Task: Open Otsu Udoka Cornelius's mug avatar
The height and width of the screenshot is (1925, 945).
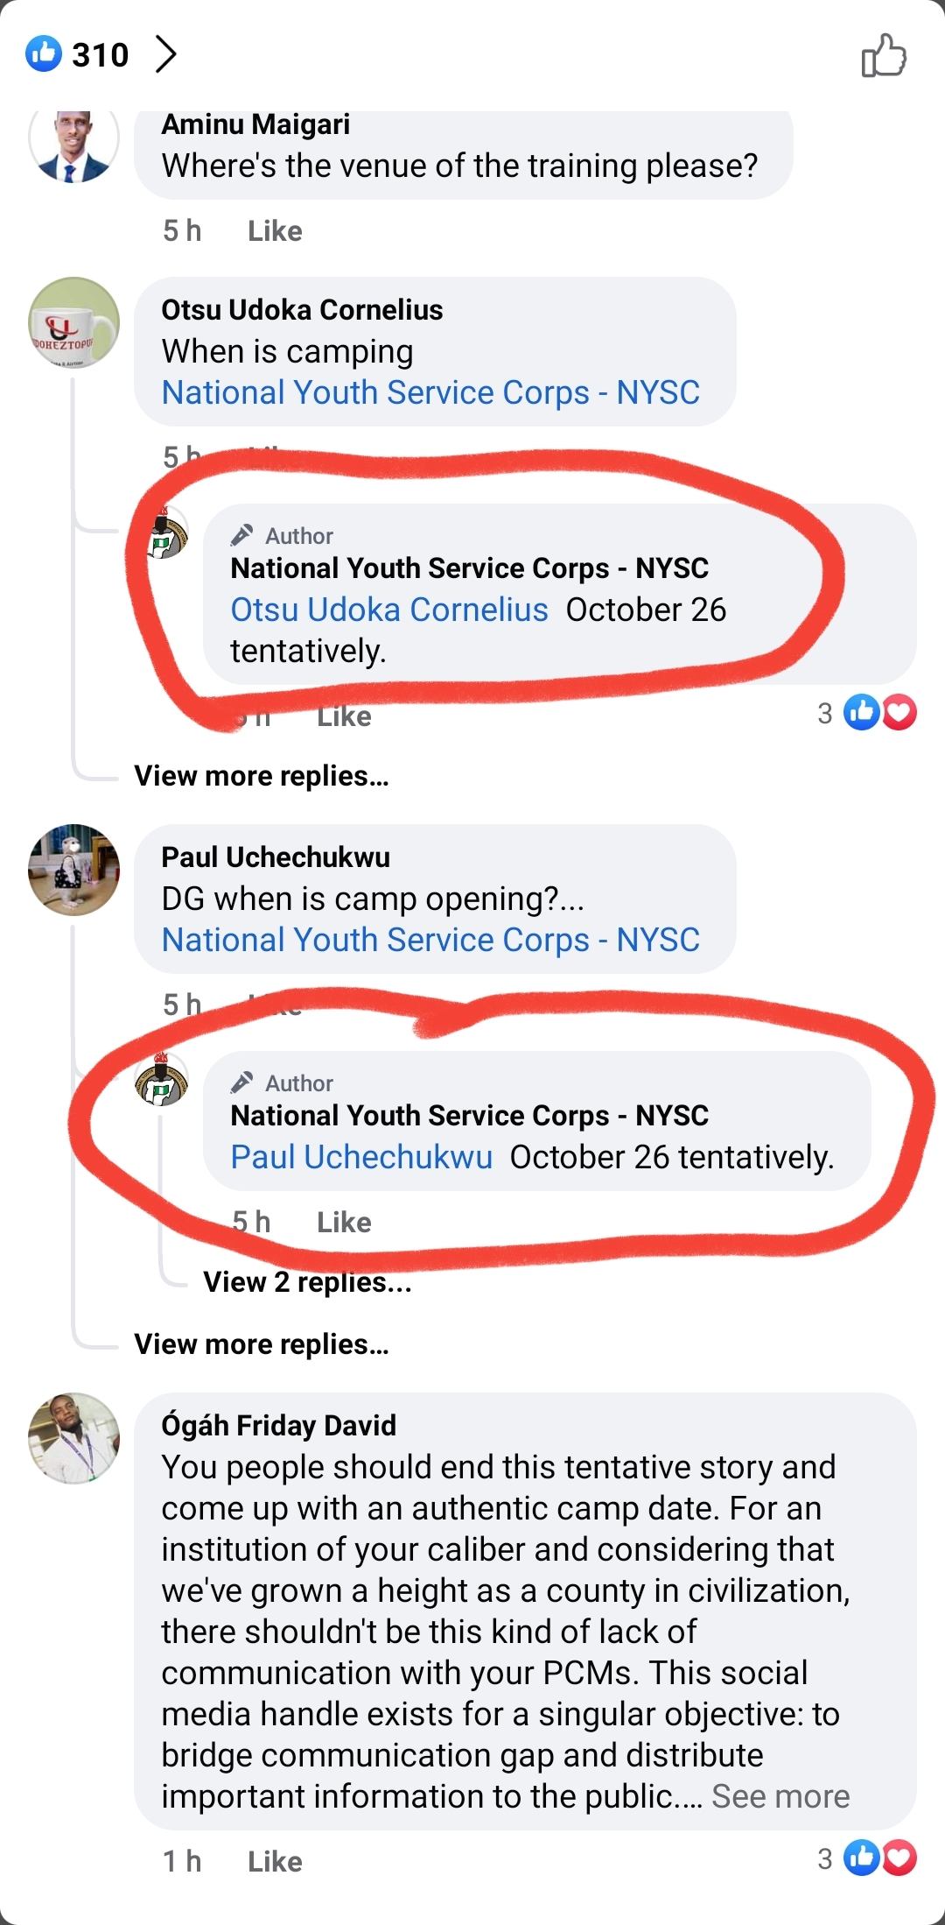Action: (x=73, y=323)
